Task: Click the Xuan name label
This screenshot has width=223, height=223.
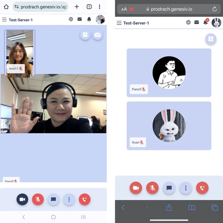Action: click(138, 142)
